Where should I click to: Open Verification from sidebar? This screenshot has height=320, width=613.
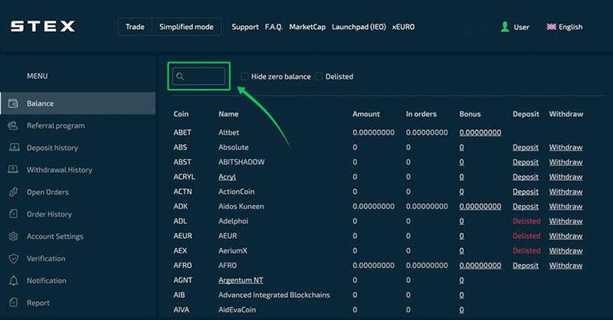click(x=46, y=258)
